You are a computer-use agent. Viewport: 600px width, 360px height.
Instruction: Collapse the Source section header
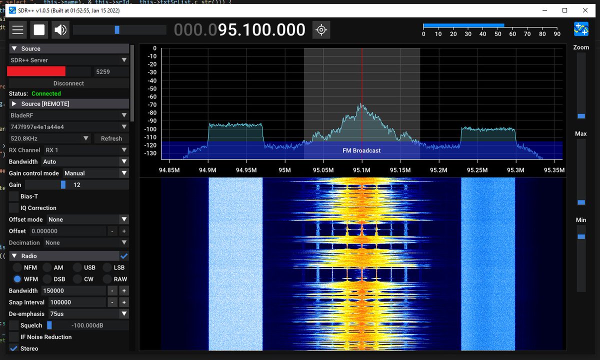15,48
